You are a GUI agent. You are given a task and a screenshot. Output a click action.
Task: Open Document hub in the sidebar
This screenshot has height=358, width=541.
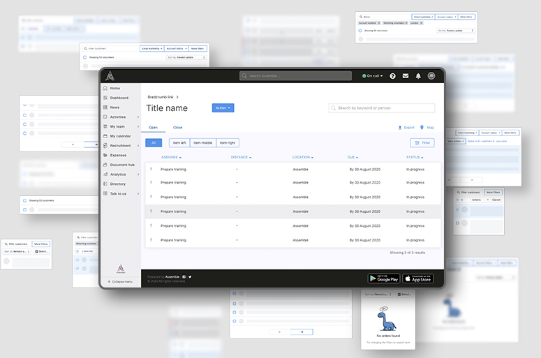[122, 165]
